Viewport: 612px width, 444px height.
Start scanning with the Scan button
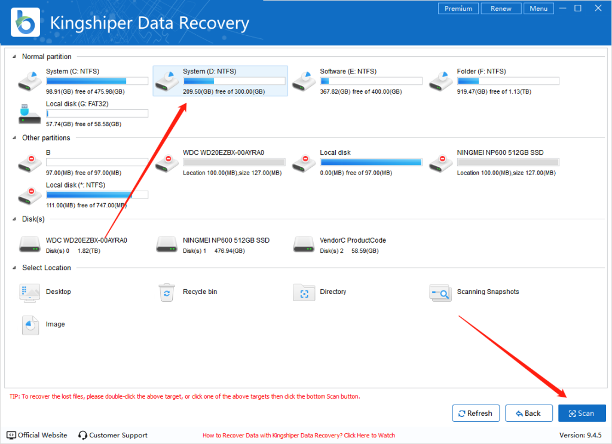(582, 413)
